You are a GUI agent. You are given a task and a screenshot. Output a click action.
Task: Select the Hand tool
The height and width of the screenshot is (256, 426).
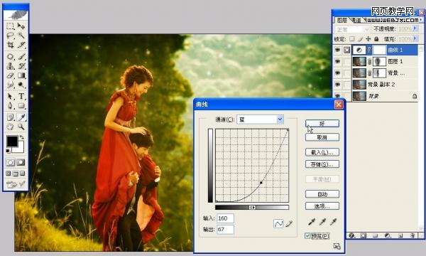click(10, 127)
